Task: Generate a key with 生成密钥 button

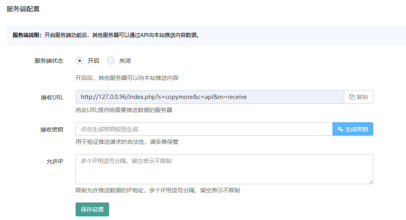Action: tap(353, 129)
